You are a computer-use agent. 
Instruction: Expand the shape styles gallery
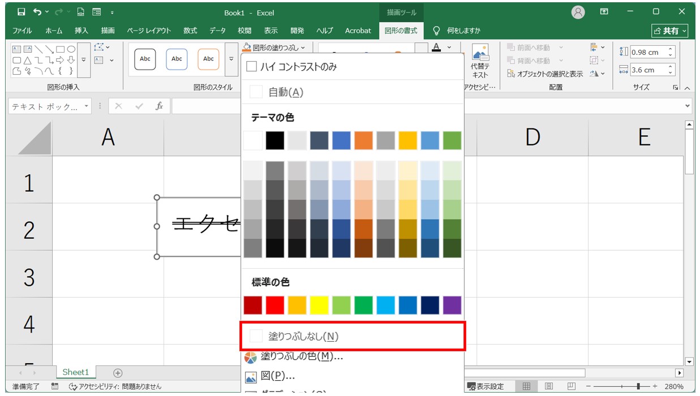[x=231, y=59]
